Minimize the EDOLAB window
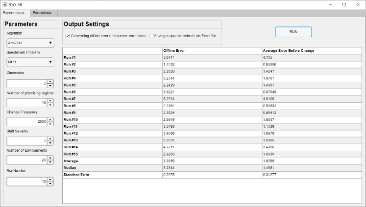Viewport: 366px width, 207px height. [330, 5]
